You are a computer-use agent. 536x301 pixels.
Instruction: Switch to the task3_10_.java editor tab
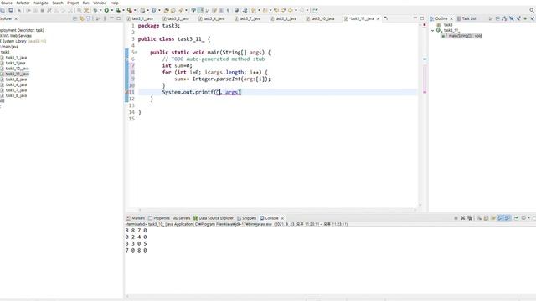322,18
